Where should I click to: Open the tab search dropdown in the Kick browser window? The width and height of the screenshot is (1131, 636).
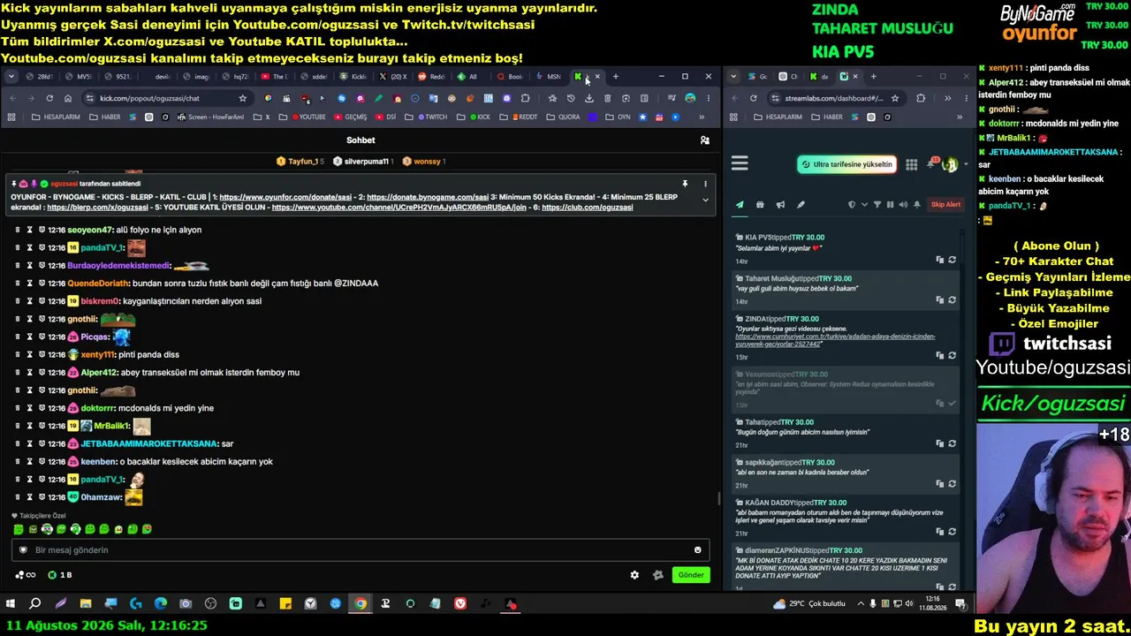click(x=11, y=77)
